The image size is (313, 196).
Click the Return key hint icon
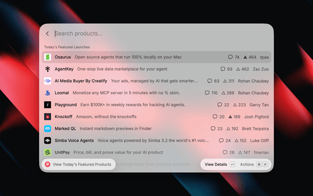(x=232, y=165)
